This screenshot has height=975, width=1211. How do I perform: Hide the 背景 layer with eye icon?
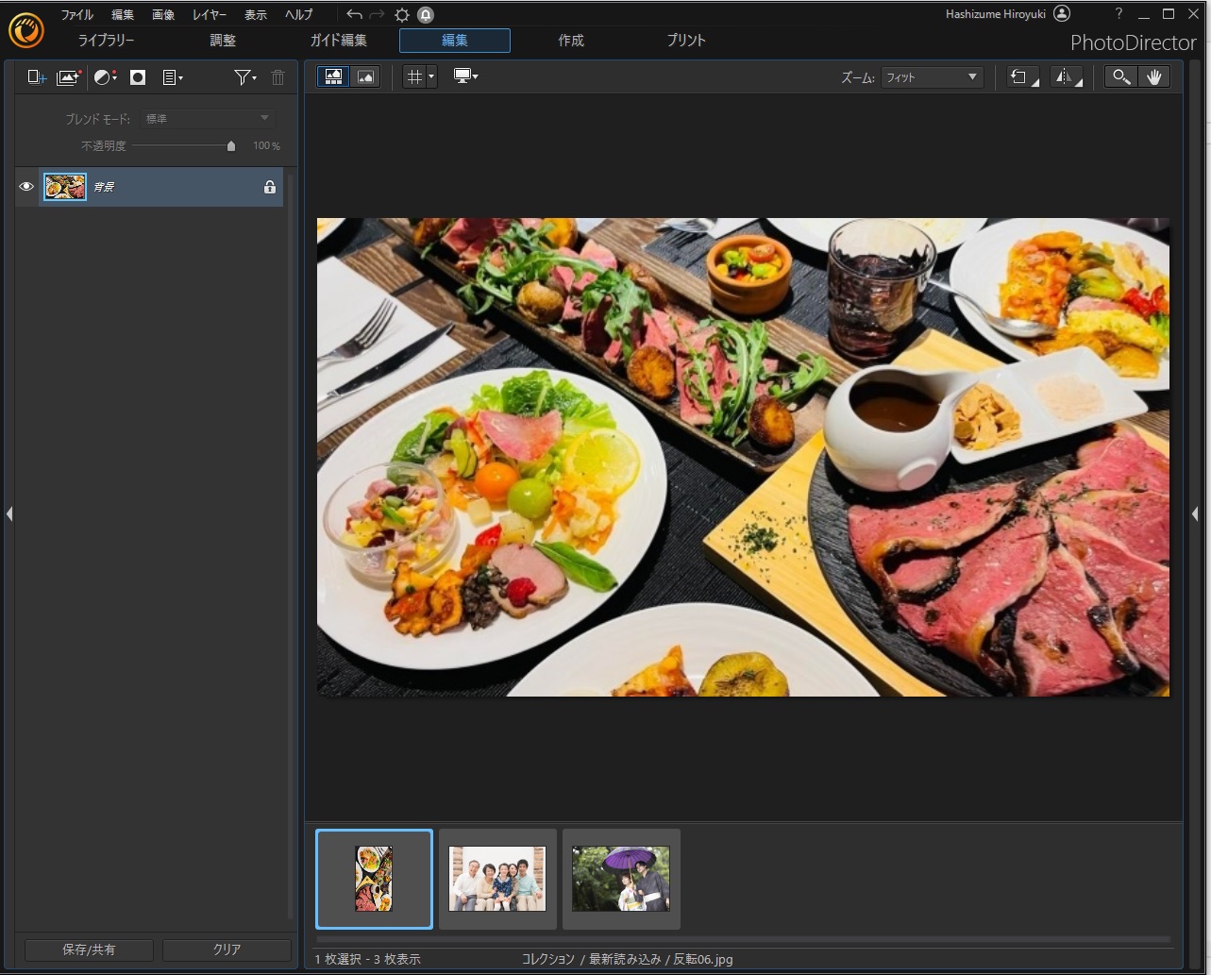coord(26,187)
